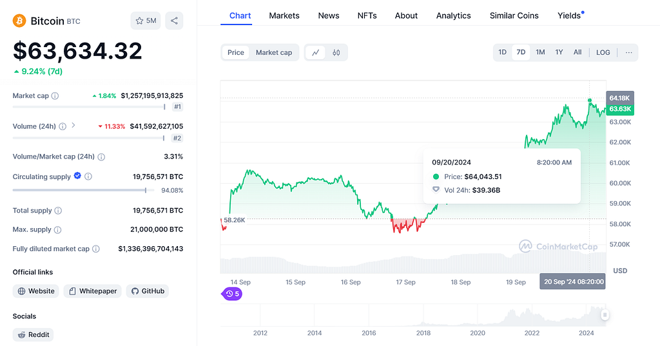Screen dimensions: 660x346
Task: Switch to candlestick chart icon
Action: pos(336,53)
